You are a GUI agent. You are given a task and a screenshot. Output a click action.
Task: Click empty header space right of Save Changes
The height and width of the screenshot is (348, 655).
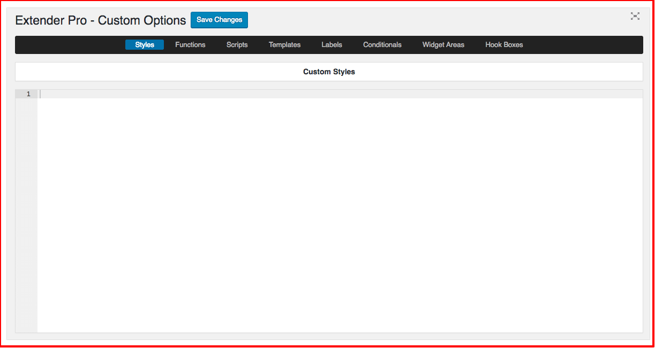pos(428,20)
